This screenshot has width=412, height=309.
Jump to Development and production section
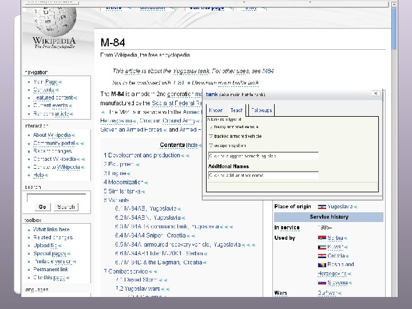point(142,155)
